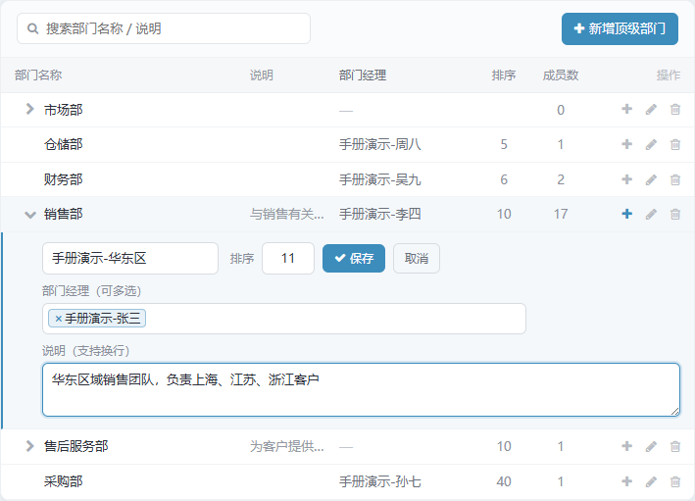Click the 新增顶级部门 button
This screenshot has height=501, width=695.
(x=620, y=28)
